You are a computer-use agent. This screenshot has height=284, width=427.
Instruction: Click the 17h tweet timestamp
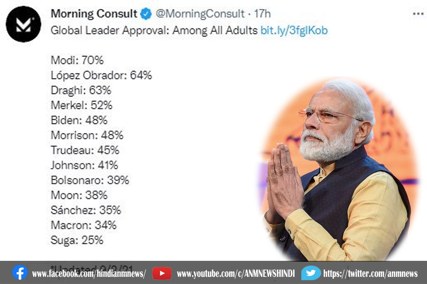pos(262,14)
